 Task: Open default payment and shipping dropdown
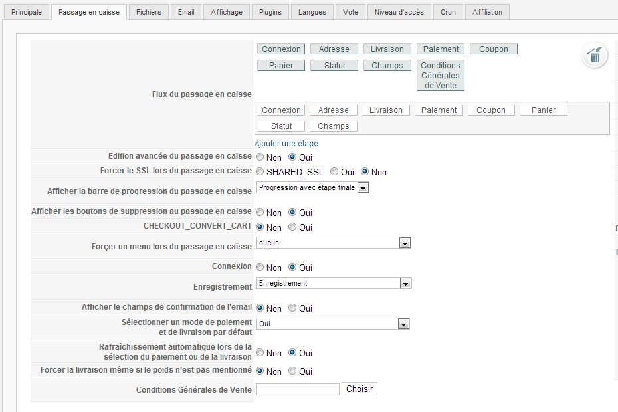coord(332,324)
